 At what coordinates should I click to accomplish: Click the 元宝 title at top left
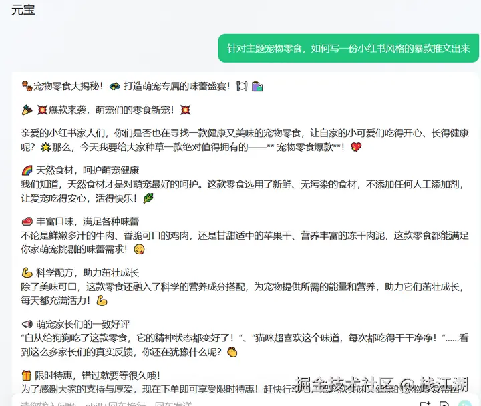tap(23, 10)
